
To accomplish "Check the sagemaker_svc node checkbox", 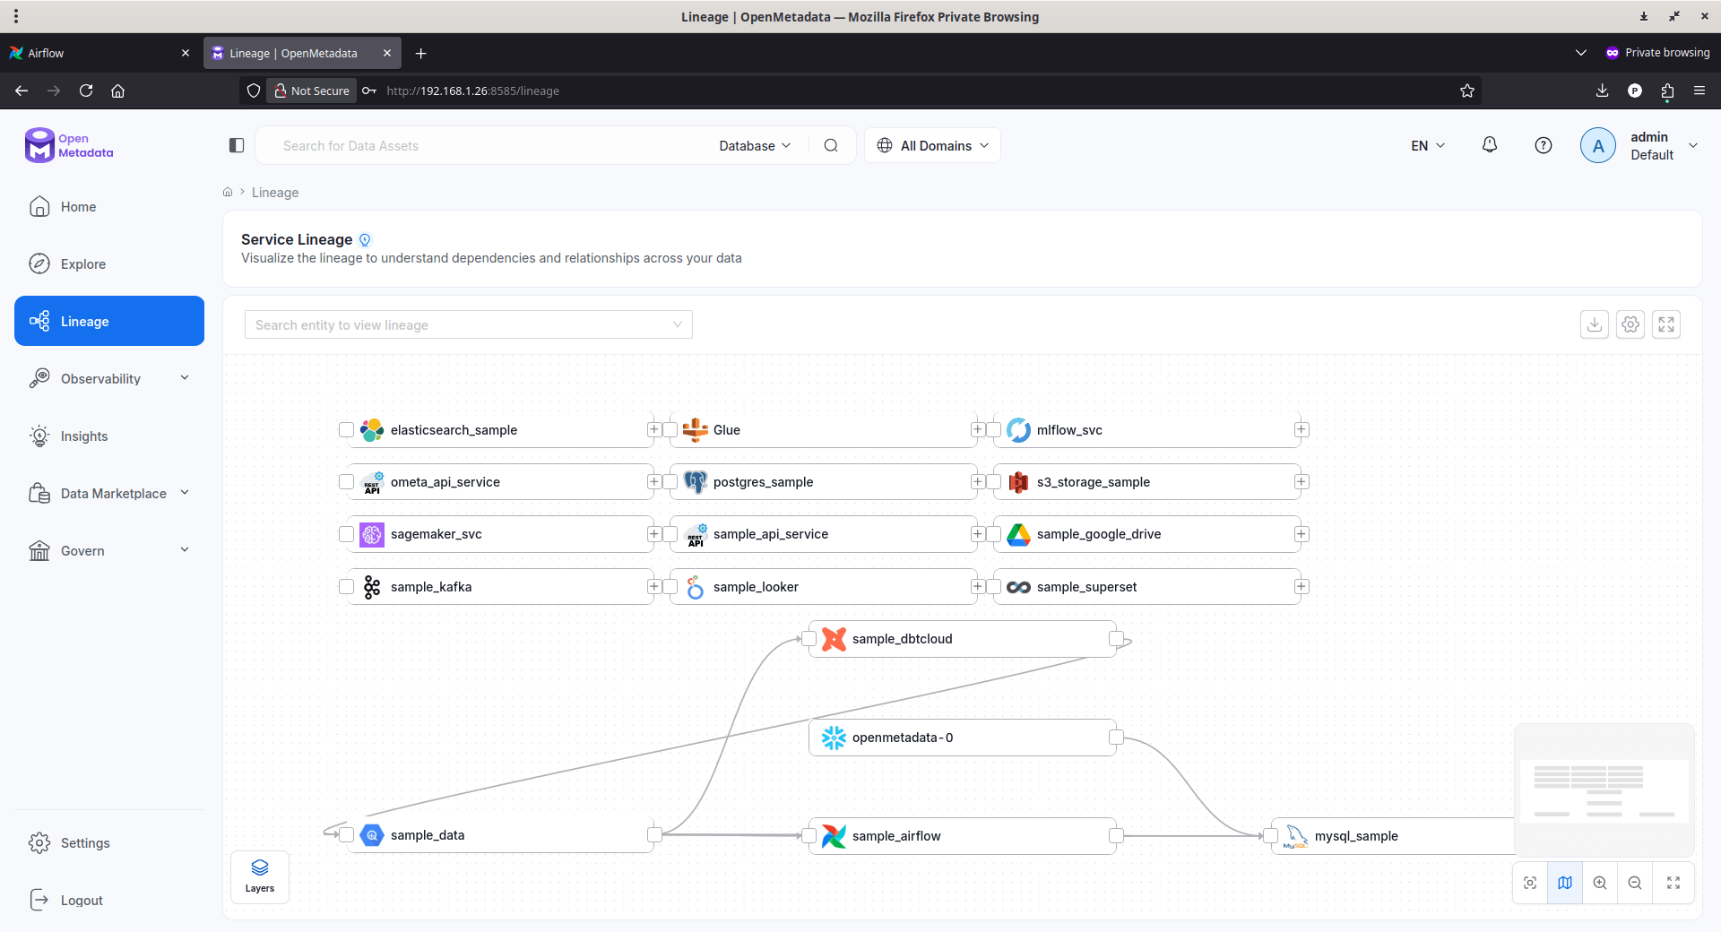I will [346, 534].
